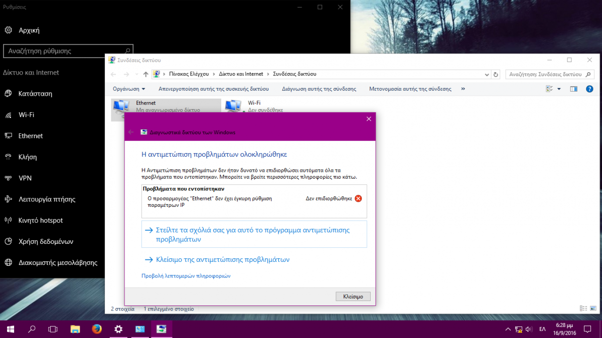Click the ΕΛ language indicator
This screenshot has width=602, height=338.
tap(542, 329)
